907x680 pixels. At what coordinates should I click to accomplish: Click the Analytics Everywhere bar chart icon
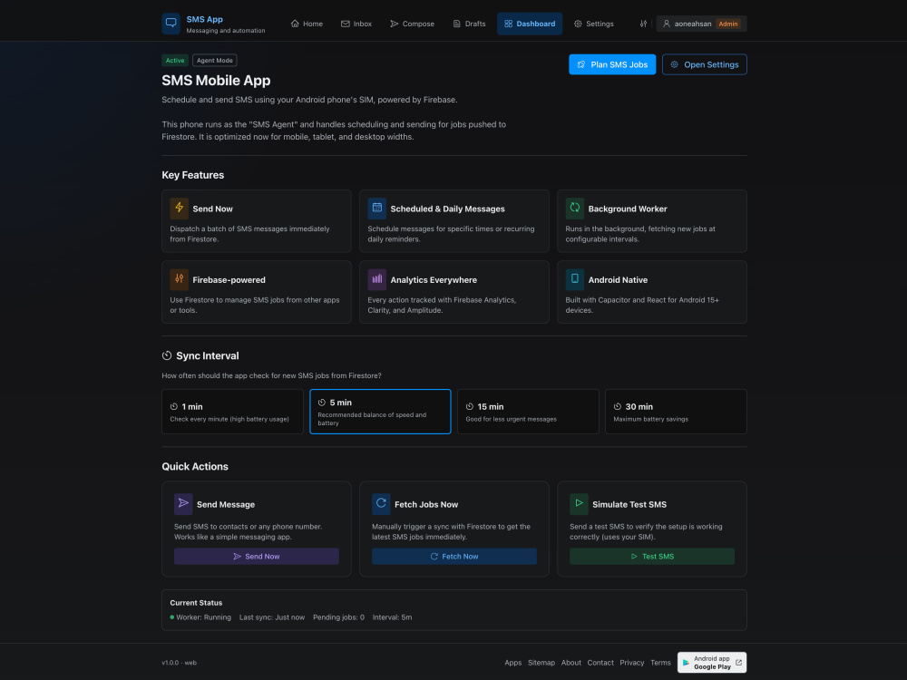(x=377, y=279)
